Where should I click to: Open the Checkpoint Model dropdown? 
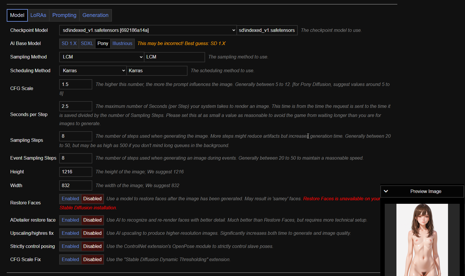[148, 30]
